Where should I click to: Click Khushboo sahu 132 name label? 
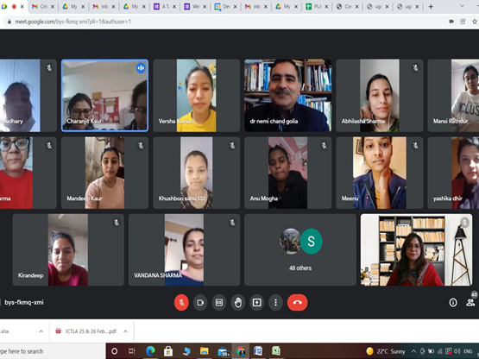[182, 198]
